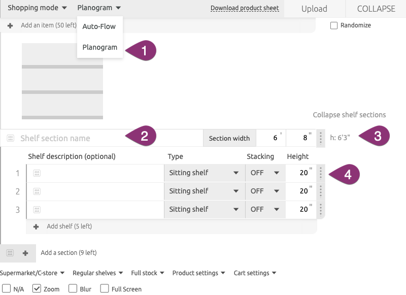
Task: Enable the Randomize checkbox
Action: pos(334,25)
